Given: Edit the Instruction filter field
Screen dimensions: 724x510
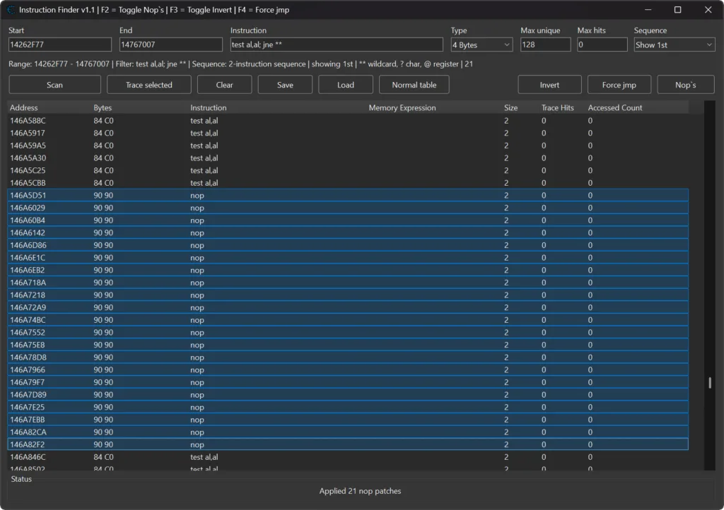Looking at the screenshot, I should (x=337, y=45).
